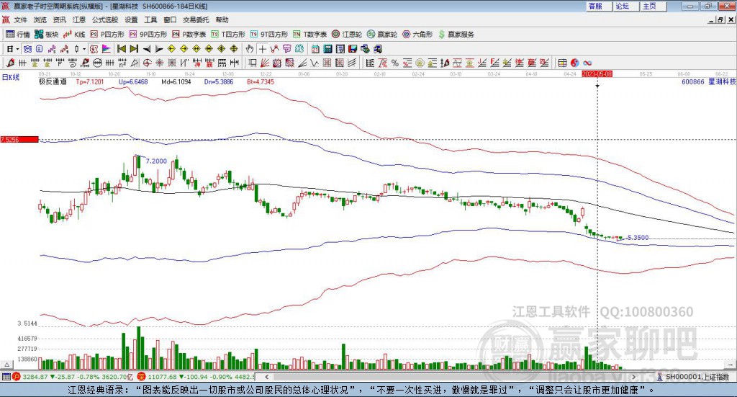Click the 600866 星湖科技 stock label
This screenshot has height=397, width=737.
click(x=708, y=82)
